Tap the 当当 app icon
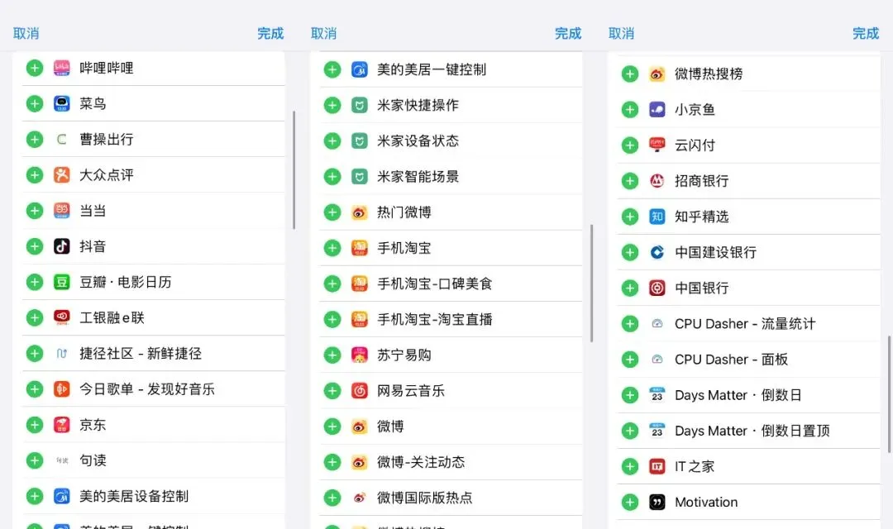The image size is (893, 529). (x=61, y=211)
